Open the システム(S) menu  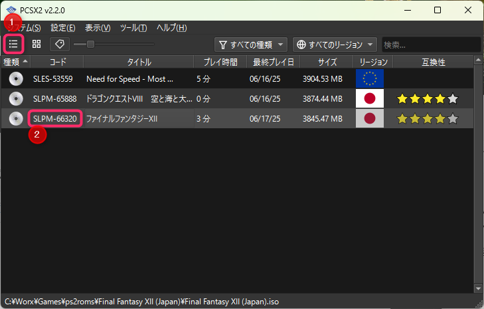coord(24,28)
